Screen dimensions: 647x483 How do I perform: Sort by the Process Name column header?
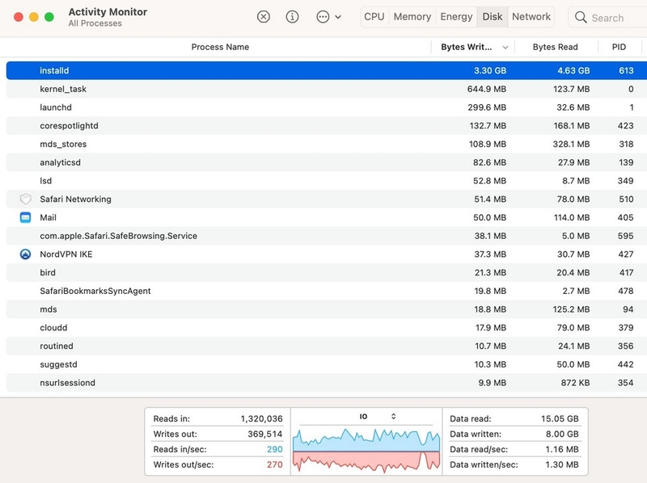[x=220, y=47]
